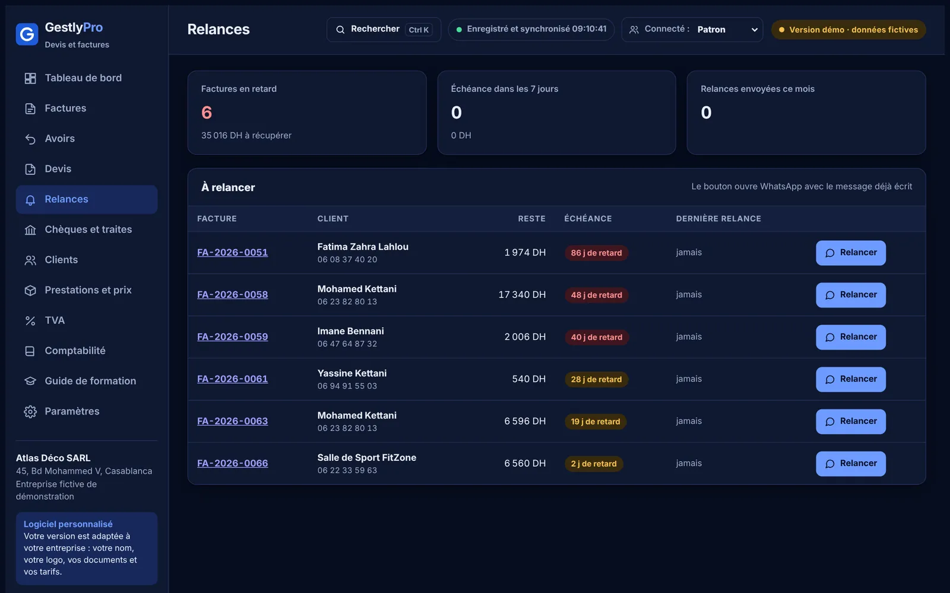Click the magnifier icon in Rechercher
This screenshot has width=950, height=593.
pyautogui.click(x=340, y=30)
